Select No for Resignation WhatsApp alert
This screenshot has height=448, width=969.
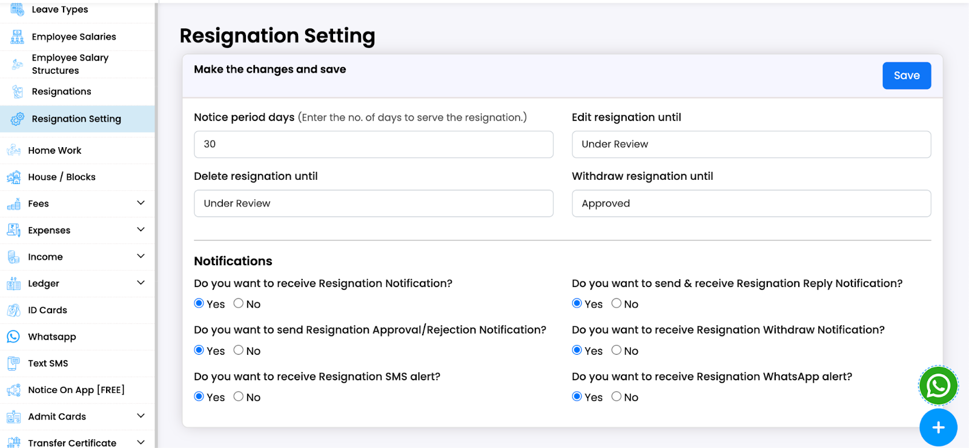tap(617, 397)
